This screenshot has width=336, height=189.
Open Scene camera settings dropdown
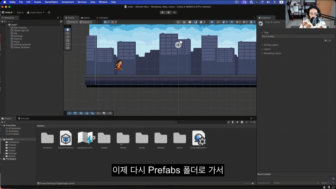[245, 22]
